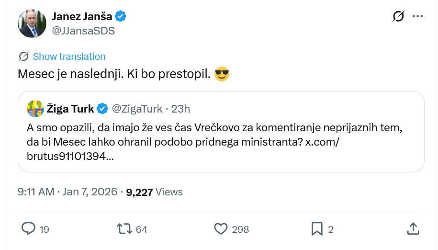Open the three-dot more options menu
The height and width of the screenshot is (250, 438).
418,16
